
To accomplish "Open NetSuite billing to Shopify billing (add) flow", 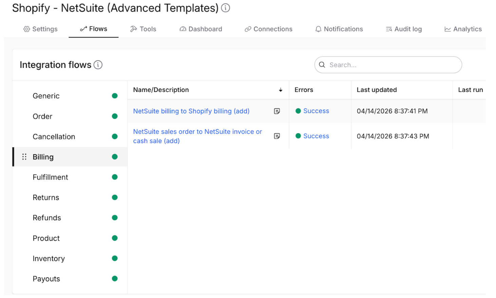I will pyautogui.click(x=191, y=111).
